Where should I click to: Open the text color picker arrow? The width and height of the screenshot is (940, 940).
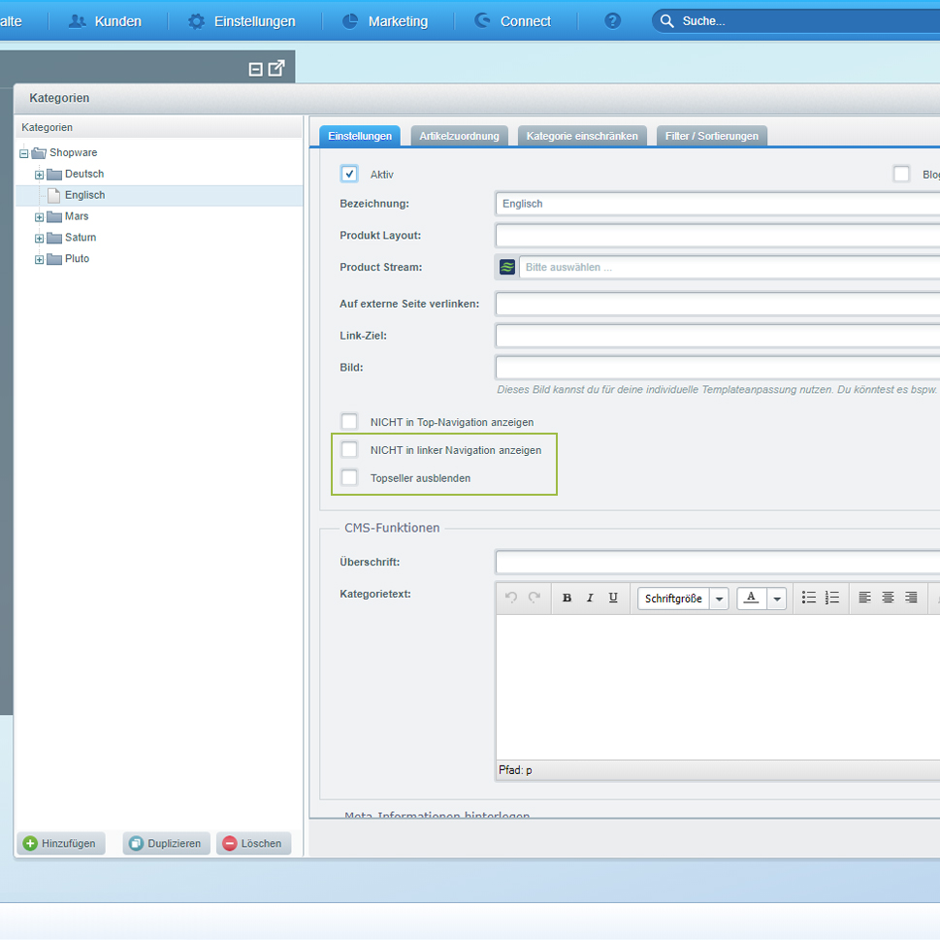[x=776, y=599]
